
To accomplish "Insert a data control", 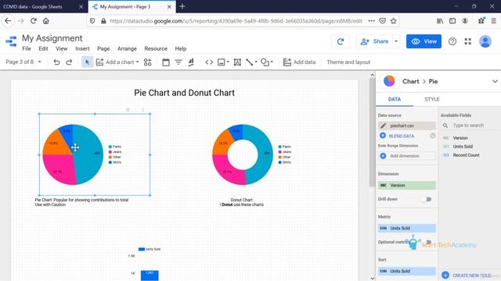I will [191, 62].
